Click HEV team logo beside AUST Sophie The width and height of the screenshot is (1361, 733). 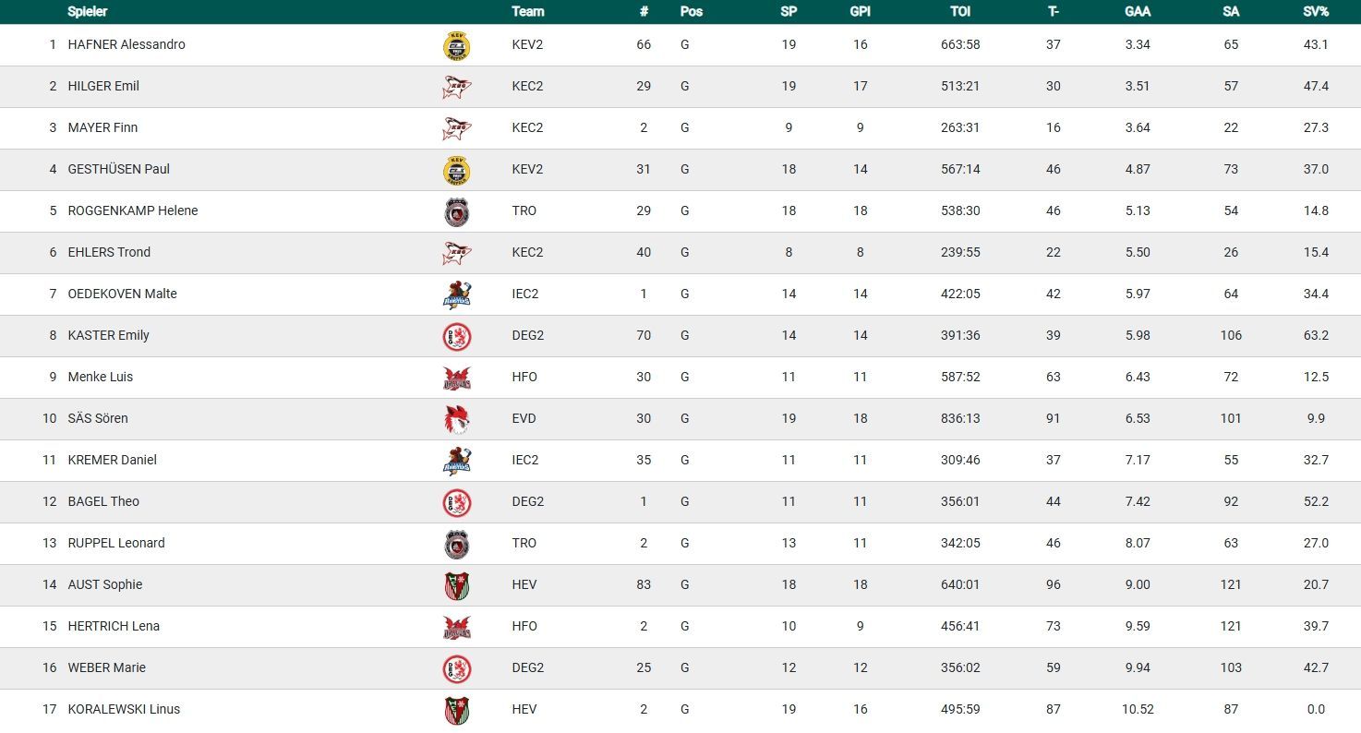[456, 585]
